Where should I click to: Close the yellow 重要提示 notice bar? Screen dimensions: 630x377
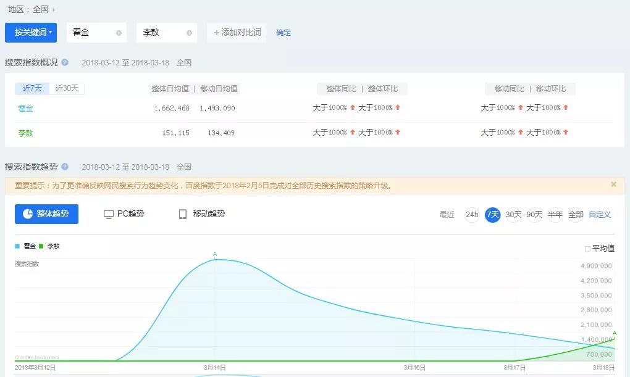pos(613,184)
